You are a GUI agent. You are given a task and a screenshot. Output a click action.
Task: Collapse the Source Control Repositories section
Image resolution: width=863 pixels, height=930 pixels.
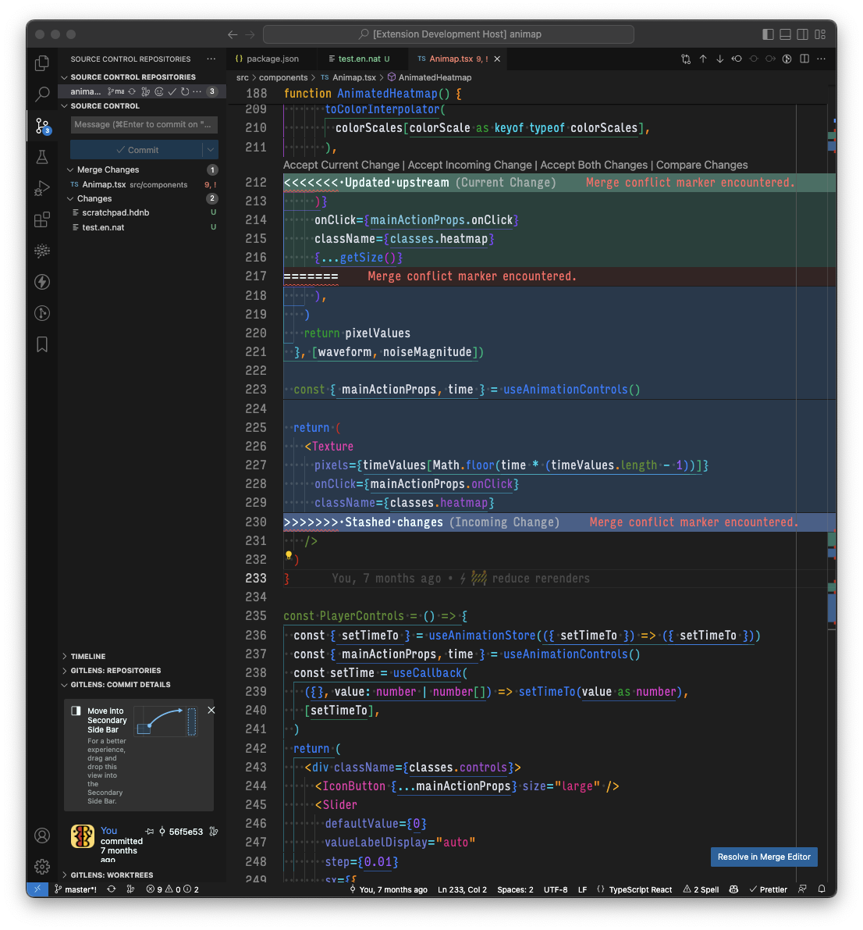[x=133, y=77]
